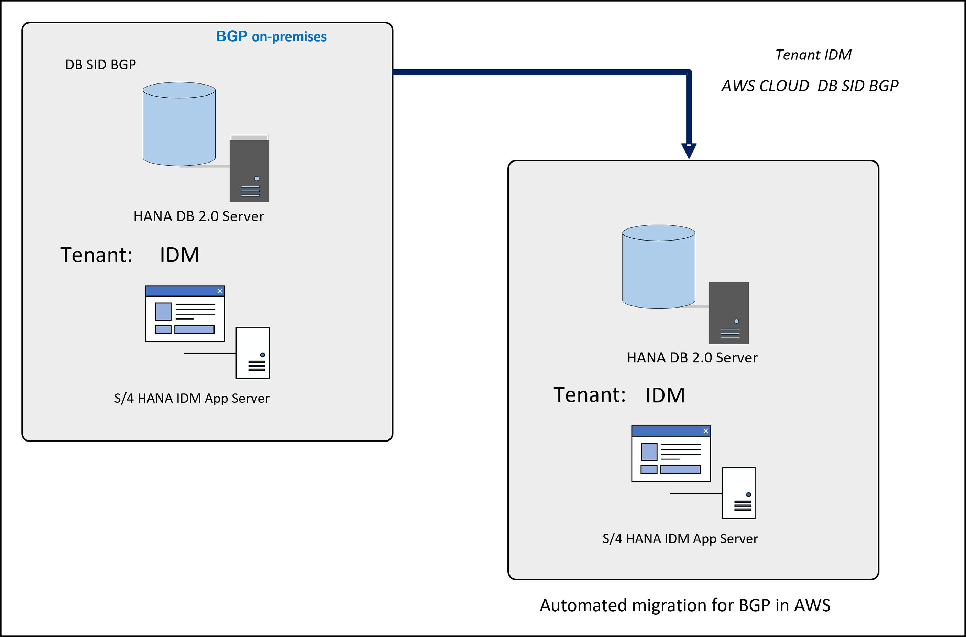The image size is (966, 637).
Task: Select the 'BGP on-premises' heading
Action: (271, 36)
